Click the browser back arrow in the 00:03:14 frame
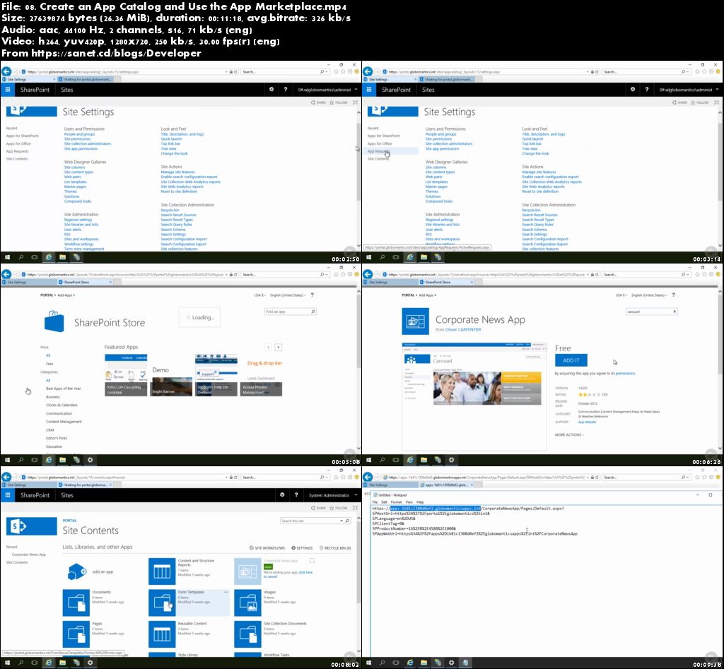The image size is (724, 669). click(368, 71)
